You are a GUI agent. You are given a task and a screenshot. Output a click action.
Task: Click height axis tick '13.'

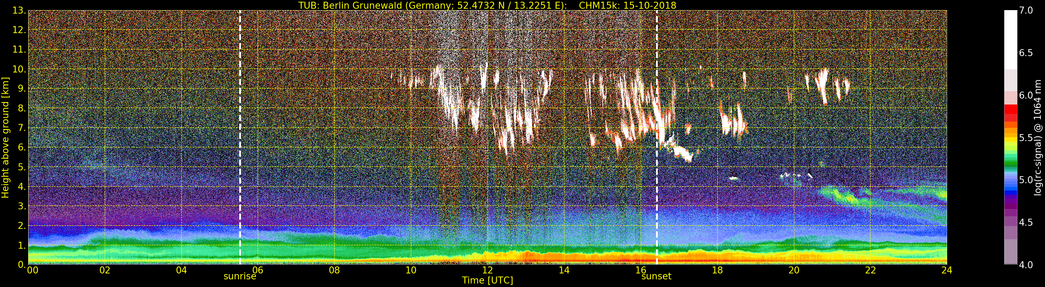click(x=19, y=10)
